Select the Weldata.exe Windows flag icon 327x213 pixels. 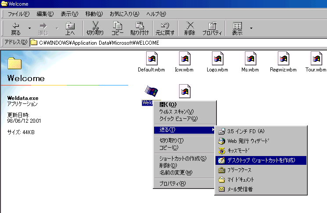[x=151, y=91]
